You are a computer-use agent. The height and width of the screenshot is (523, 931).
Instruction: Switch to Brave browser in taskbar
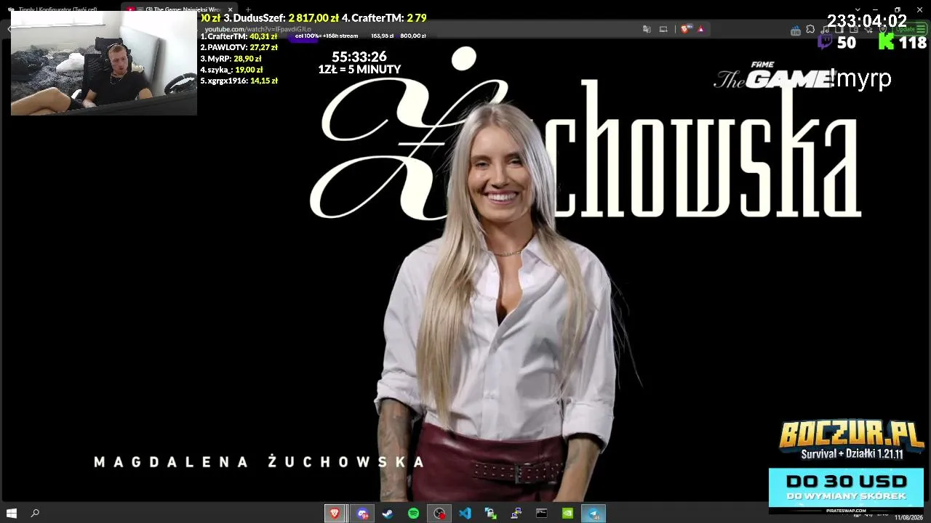(x=335, y=514)
